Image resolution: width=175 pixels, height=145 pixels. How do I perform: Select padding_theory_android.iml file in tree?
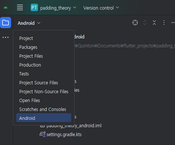tap(74, 126)
